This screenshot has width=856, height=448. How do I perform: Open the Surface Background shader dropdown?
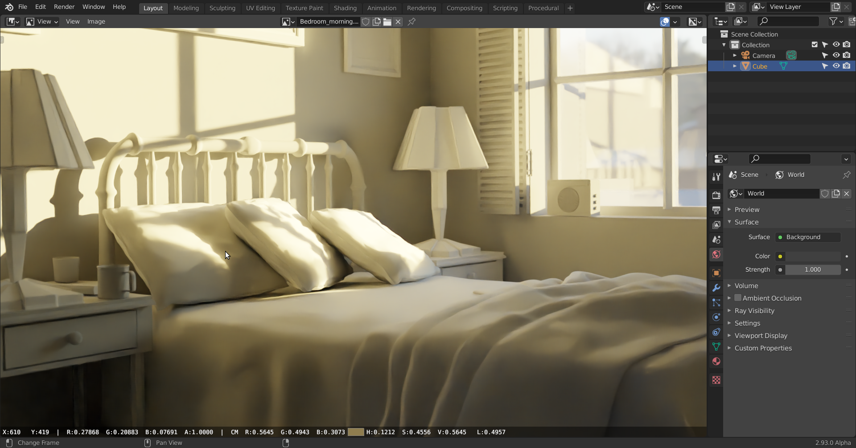tap(808, 237)
